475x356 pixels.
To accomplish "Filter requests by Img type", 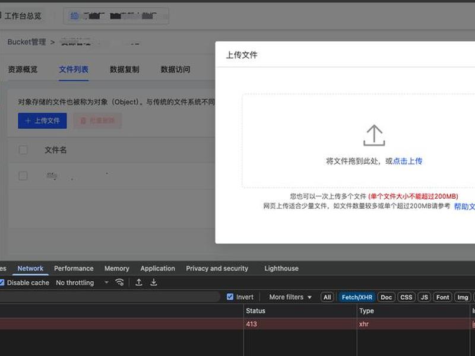I will (x=463, y=297).
